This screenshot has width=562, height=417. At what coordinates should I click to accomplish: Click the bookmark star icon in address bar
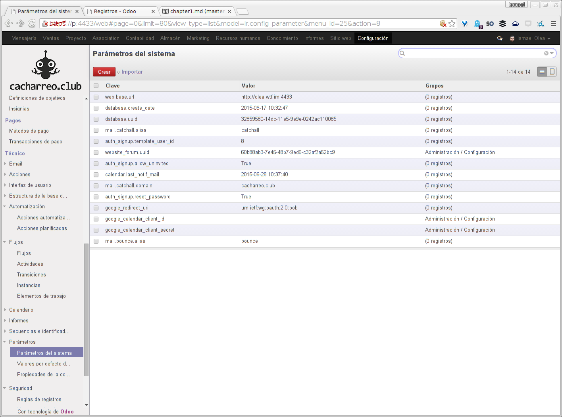pyautogui.click(x=452, y=24)
